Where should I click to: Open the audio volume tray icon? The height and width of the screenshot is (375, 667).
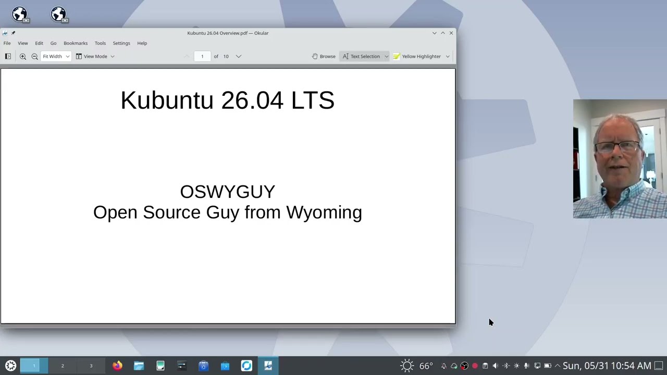click(496, 366)
